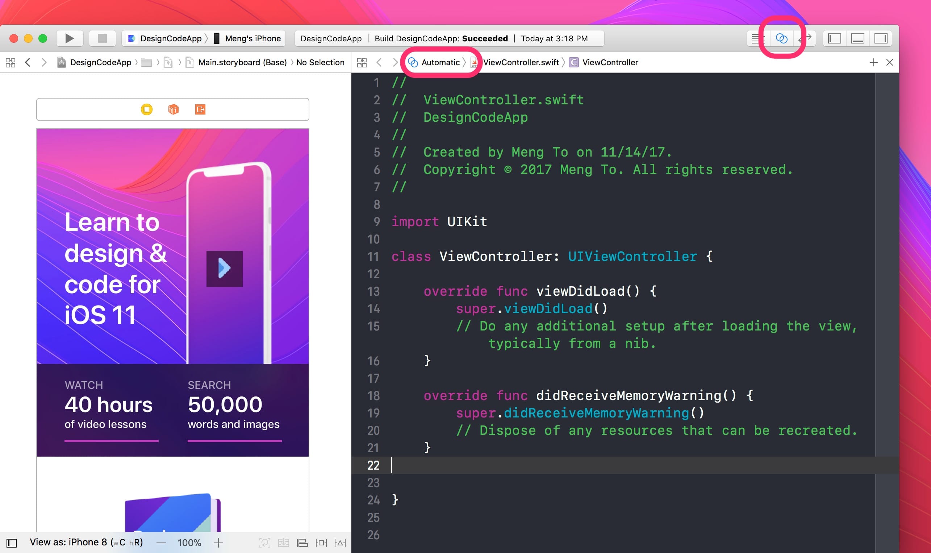Switch to the Version editor

click(x=805, y=38)
